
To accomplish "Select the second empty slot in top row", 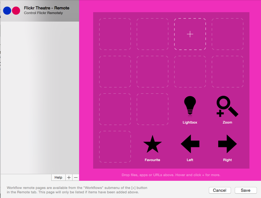I will coord(153,34).
